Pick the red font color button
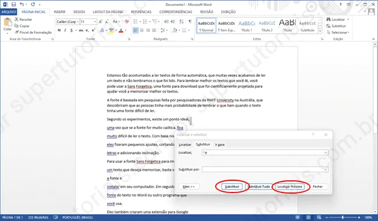This screenshot has height=221, width=378. click(x=121, y=30)
